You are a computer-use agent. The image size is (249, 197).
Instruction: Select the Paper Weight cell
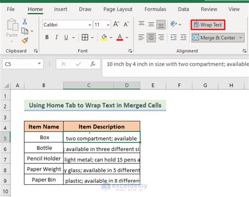[x=44, y=169]
